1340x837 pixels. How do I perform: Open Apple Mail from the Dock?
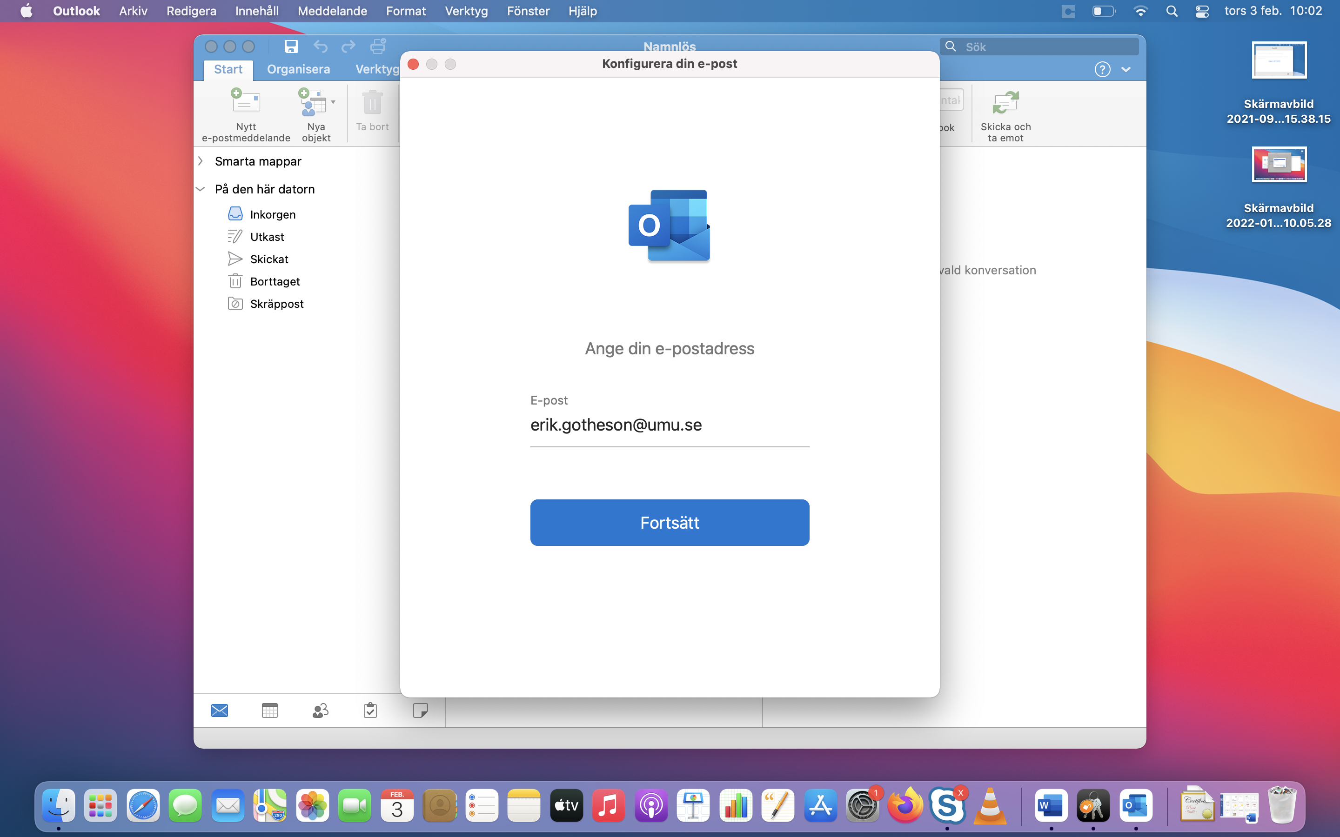pos(228,805)
